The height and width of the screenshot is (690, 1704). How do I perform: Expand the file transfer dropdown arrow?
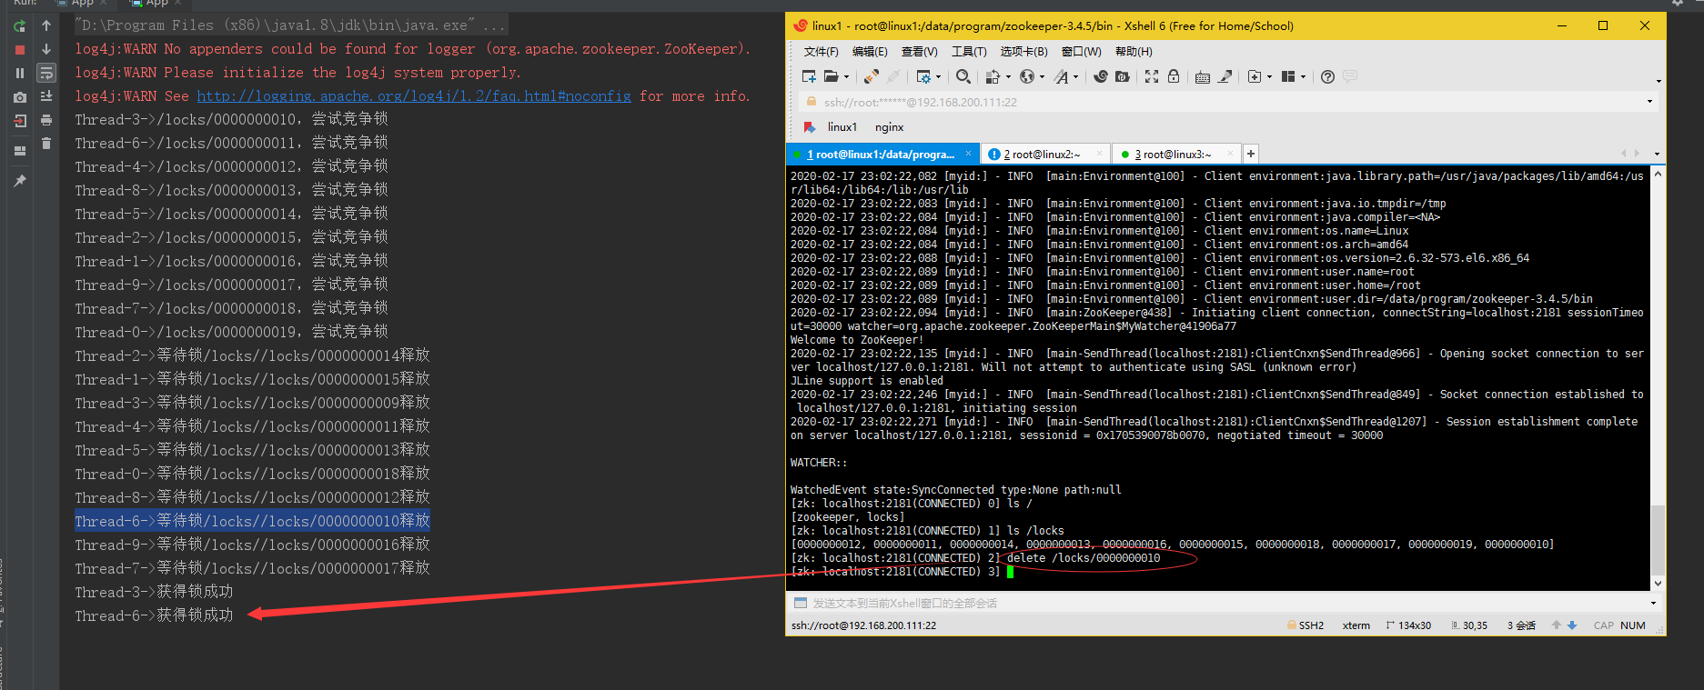(x=1008, y=77)
